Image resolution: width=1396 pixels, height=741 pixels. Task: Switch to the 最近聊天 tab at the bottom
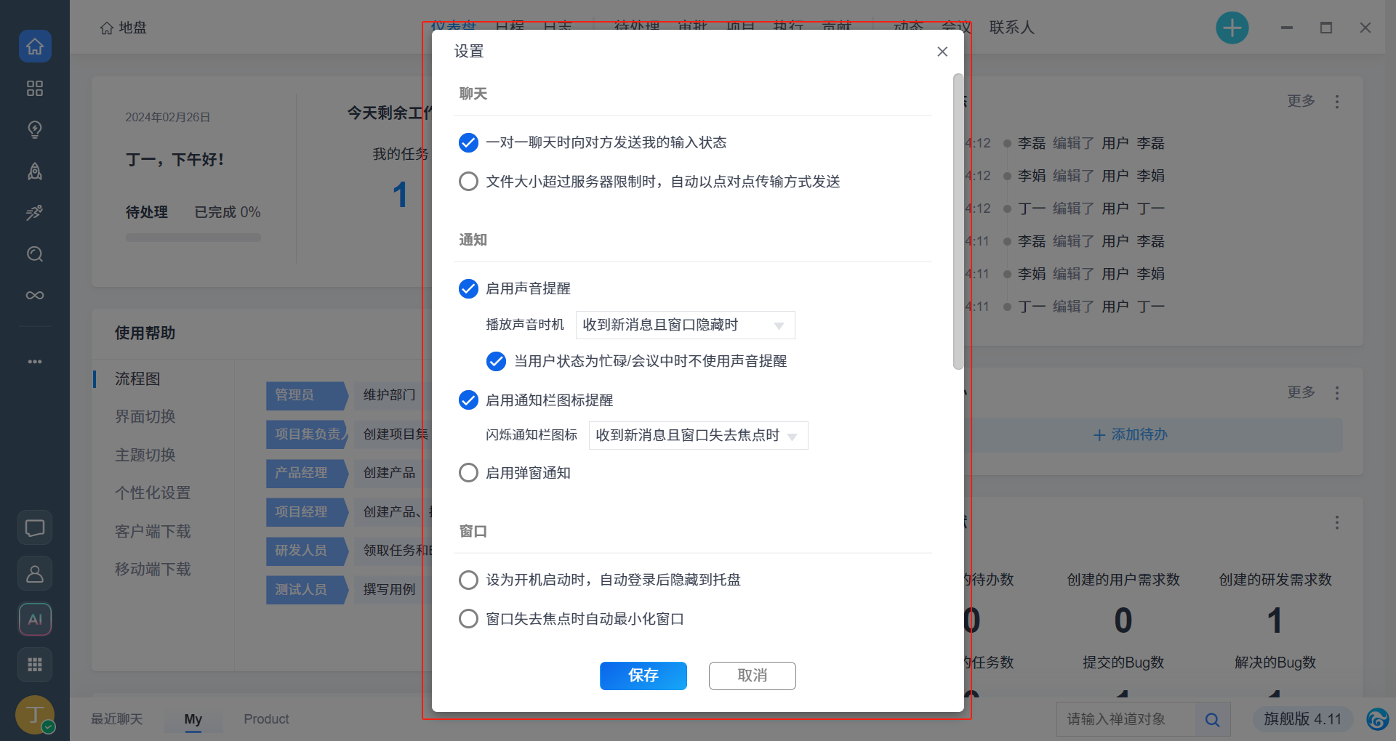click(116, 719)
